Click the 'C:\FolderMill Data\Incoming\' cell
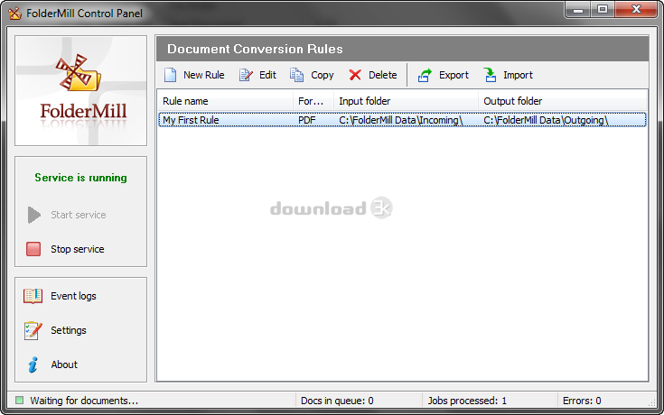The width and height of the screenshot is (664, 415). pos(400,120)
